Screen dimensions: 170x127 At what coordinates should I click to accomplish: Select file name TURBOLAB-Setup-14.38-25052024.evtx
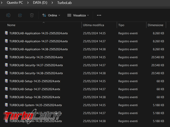tap(35, 97)
